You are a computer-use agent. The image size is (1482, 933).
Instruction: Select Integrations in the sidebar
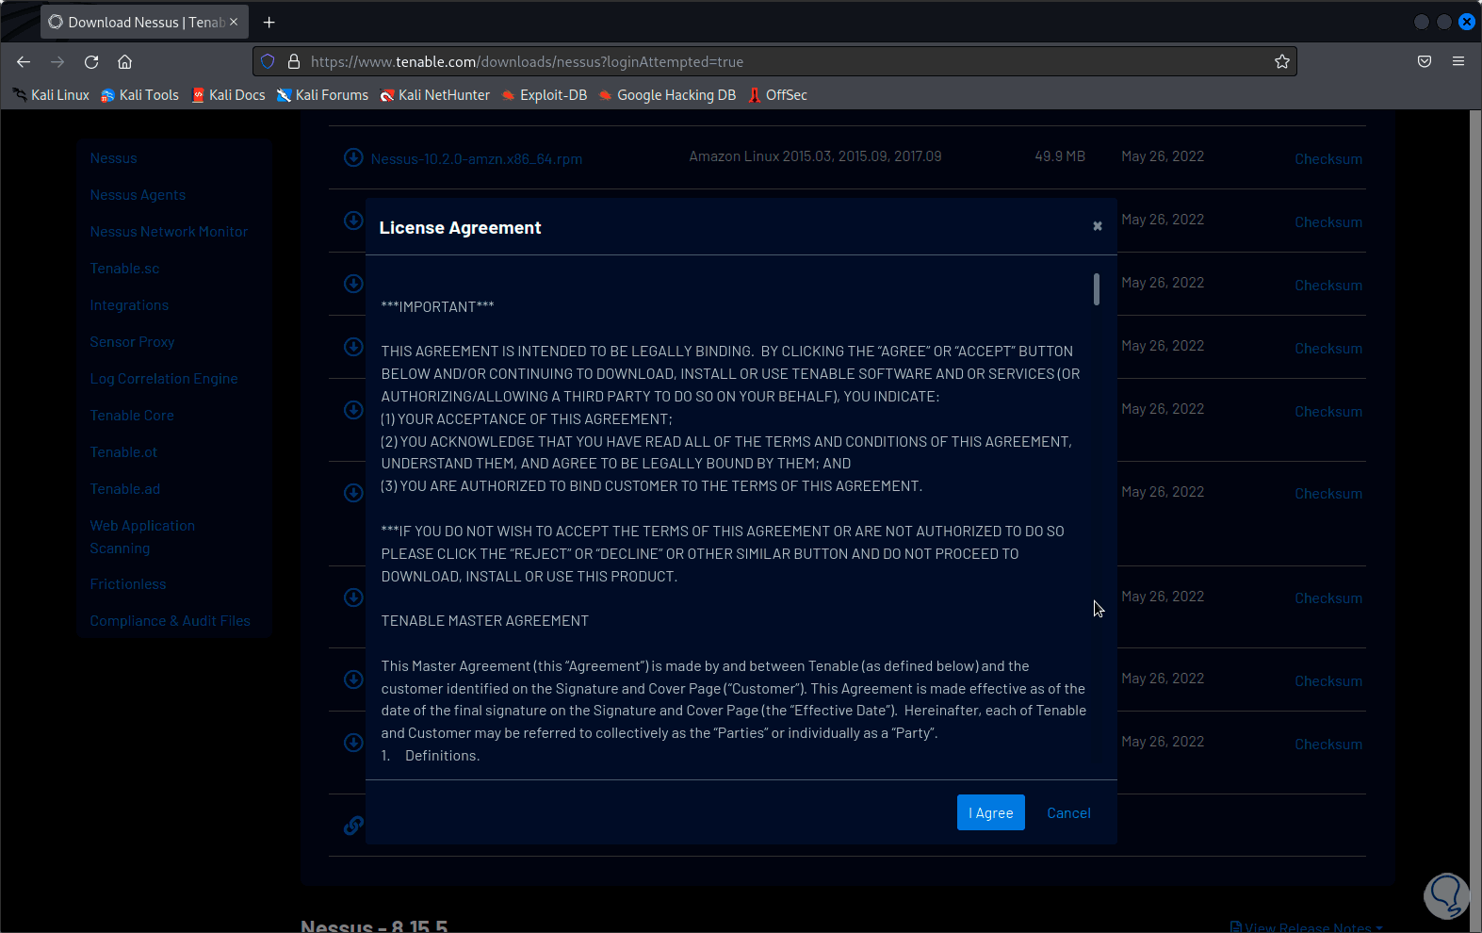pyautogui.click(x=129, y=305)
